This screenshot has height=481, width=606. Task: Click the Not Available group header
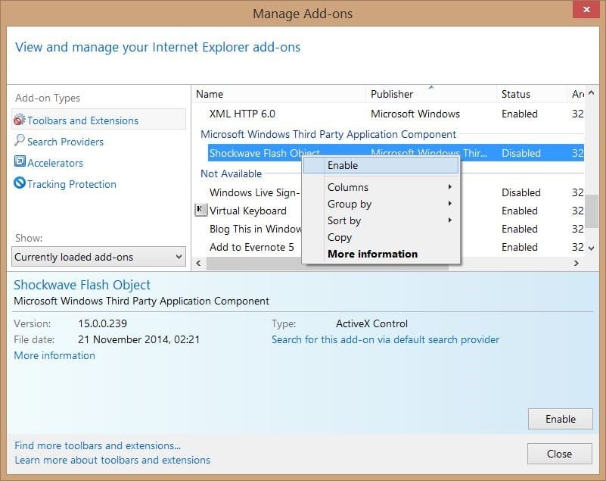tap(231, 173)
